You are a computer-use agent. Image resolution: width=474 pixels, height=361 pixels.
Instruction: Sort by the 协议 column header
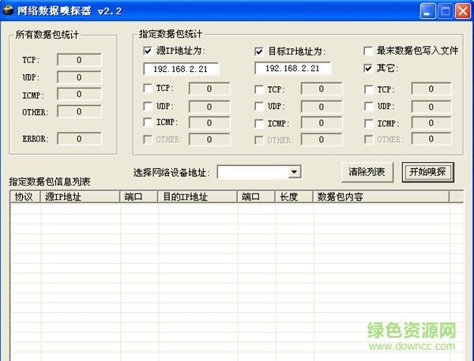point(25,197)
